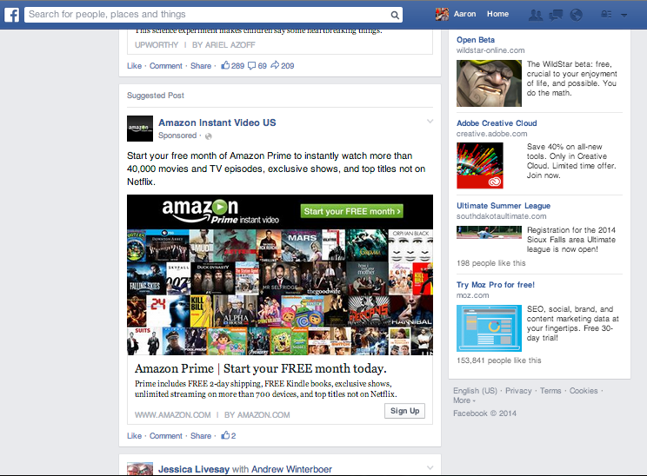Open the Amazon movies collage image
The image size is (647, 476).
coord(280,292)
